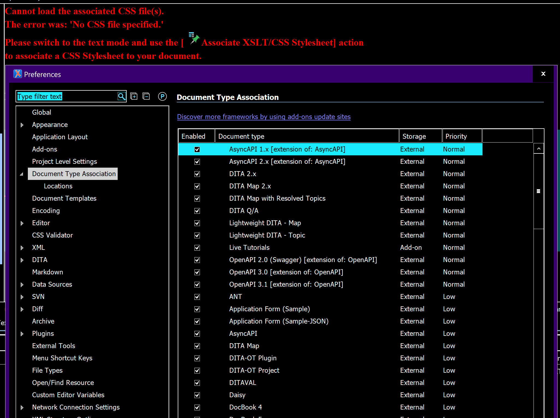Click the expand all tree icon
This screenshot has width=560, height=418.
(x=134, y=96)
